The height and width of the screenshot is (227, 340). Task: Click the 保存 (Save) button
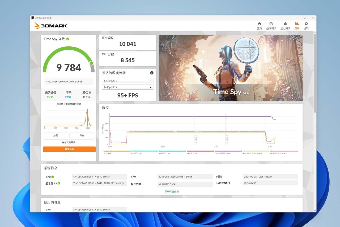click(x=82, y=135)
